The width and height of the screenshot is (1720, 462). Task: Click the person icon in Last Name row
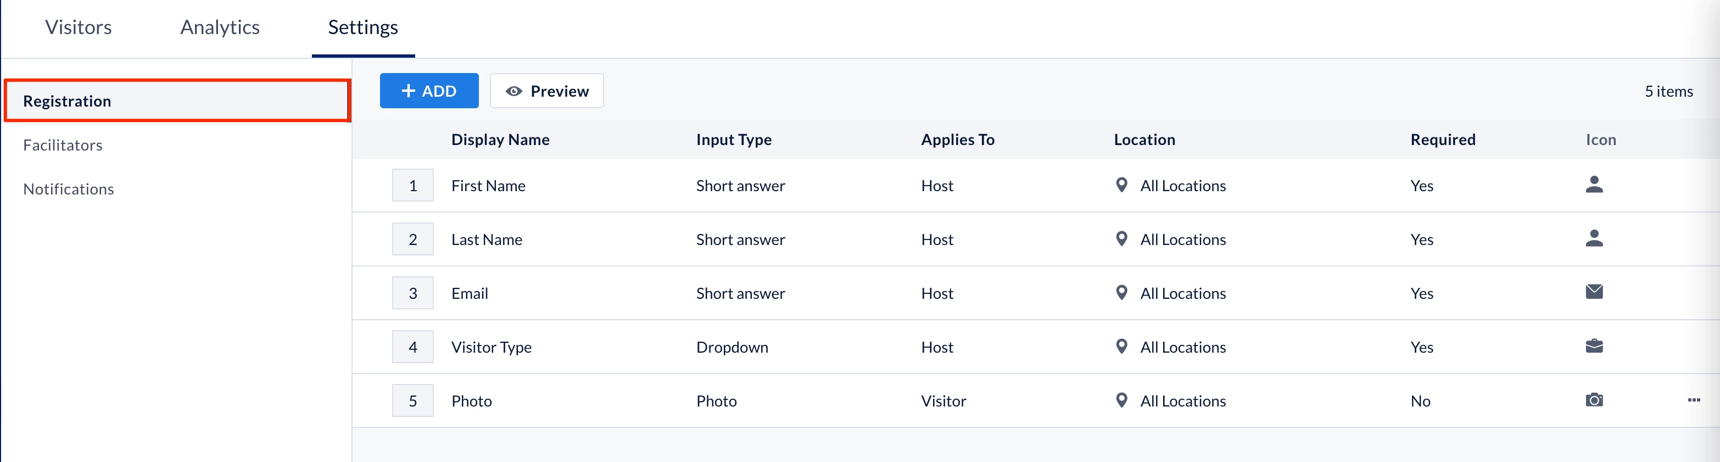1594,239
